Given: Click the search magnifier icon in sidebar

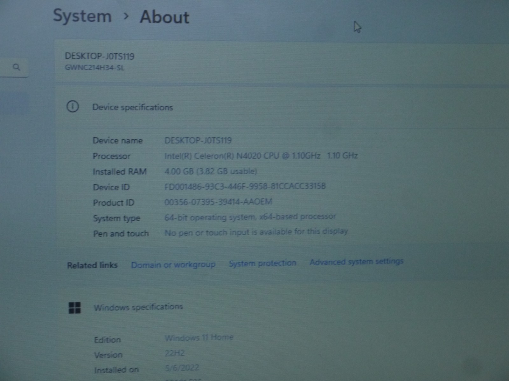Looking at the screenshot, I should [17, 67].
